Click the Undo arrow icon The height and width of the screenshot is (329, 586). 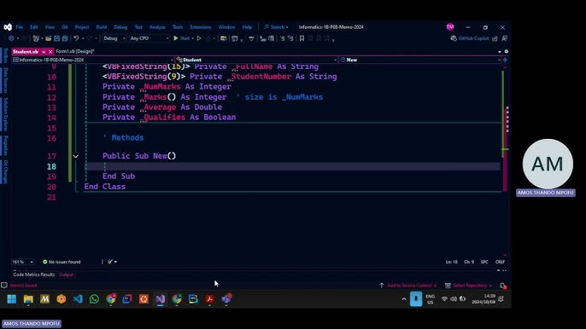(x=76, y=38)
